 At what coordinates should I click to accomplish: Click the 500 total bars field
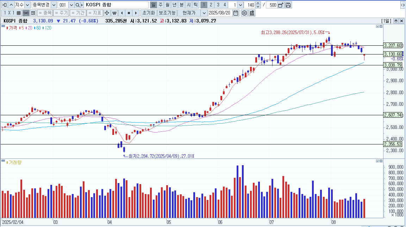point(271,5)
